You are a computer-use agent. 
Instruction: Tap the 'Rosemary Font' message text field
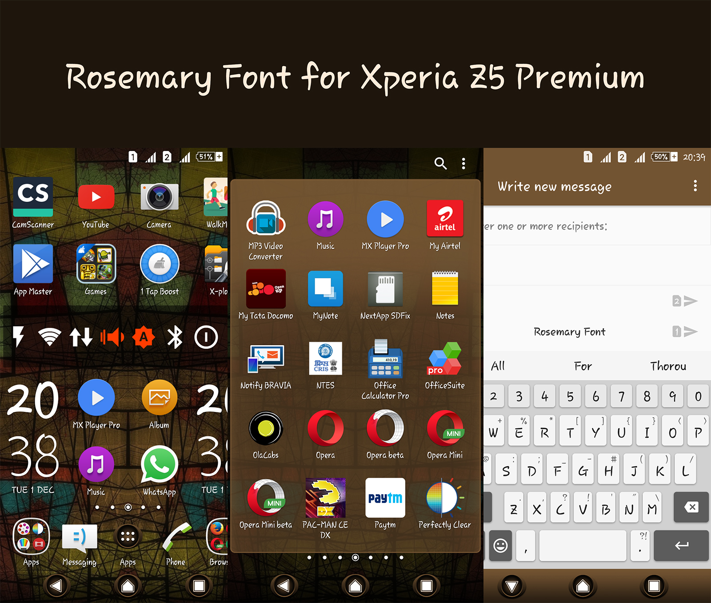(x=570, y=331)
